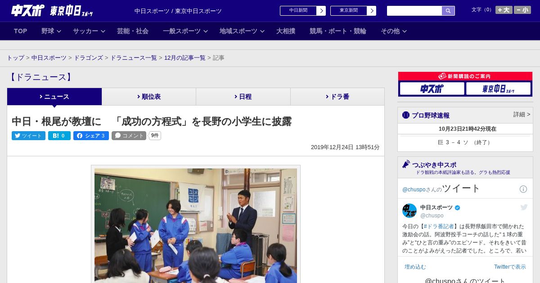Open comments with コメント button
Viewport: 540px width, 283px height.
click(x=129, y=136)
